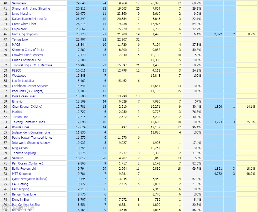
Task: Open the Eimskip link
Action: click(17, 101)
